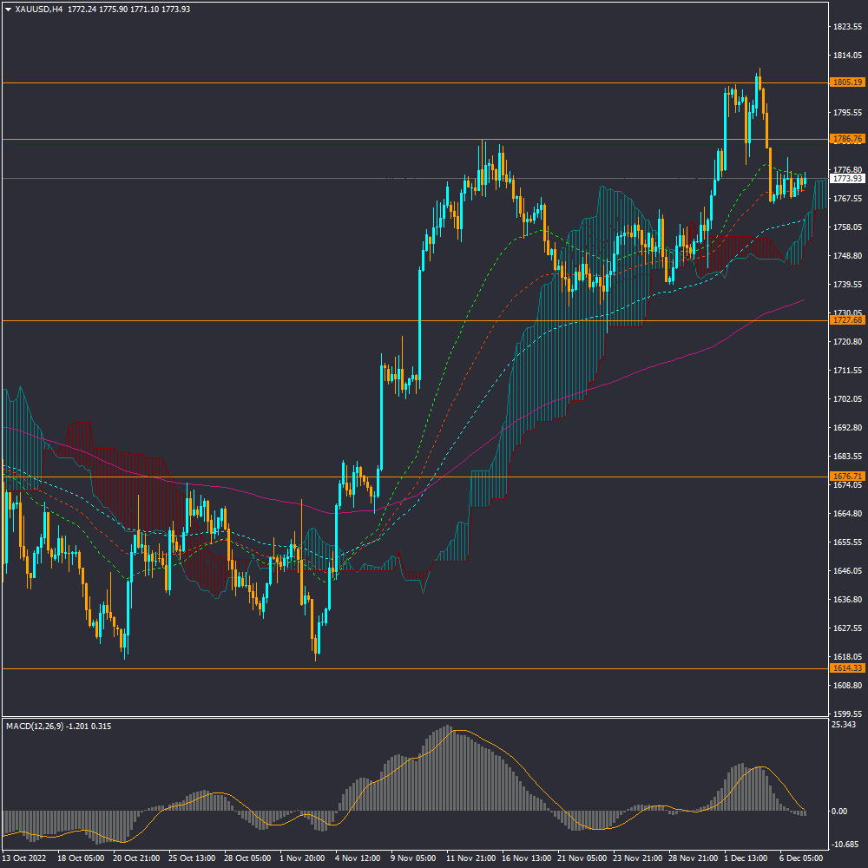Click the 1702.05 value on price scale
The height and width of the screenshot is (868, 868).
846,399
